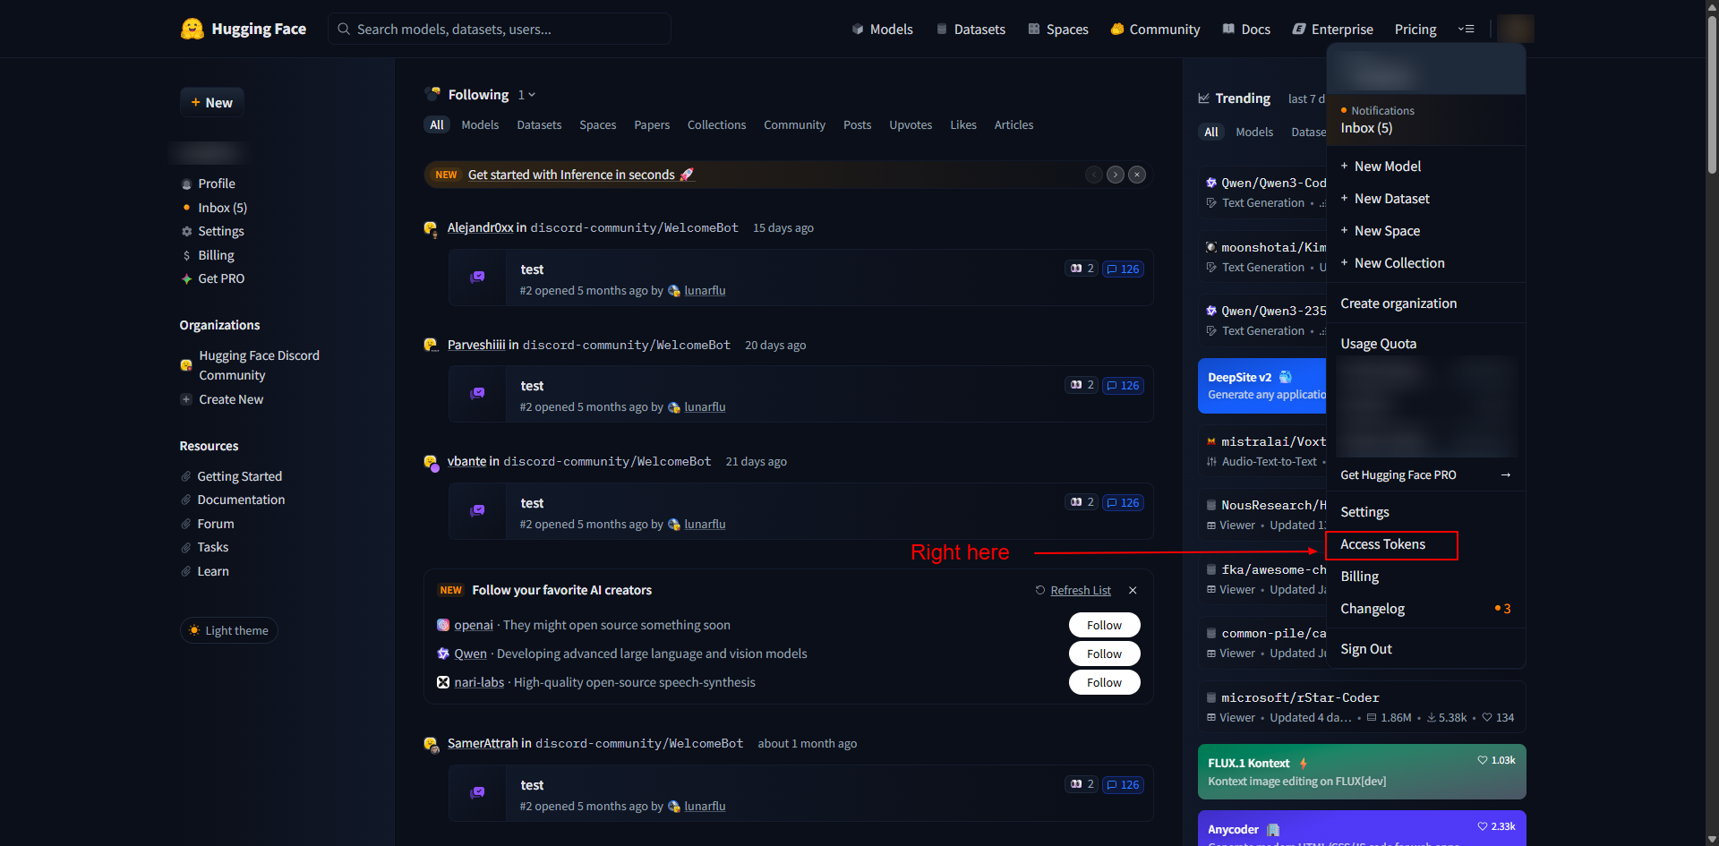Click the sun icon in Light theme button
Viewport: 1719px width, 846px height.
(x=194, y=630)
